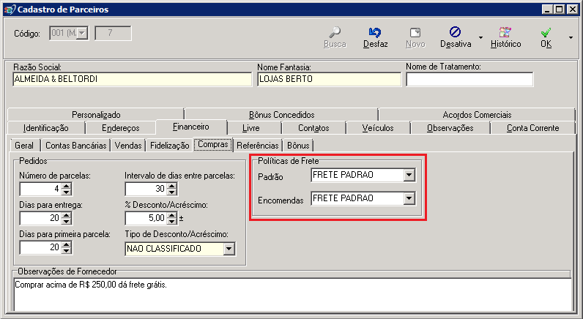583x319 pixels.
Task: Decrease Dias para entrega with down arrow
Action: coord(66,221)
